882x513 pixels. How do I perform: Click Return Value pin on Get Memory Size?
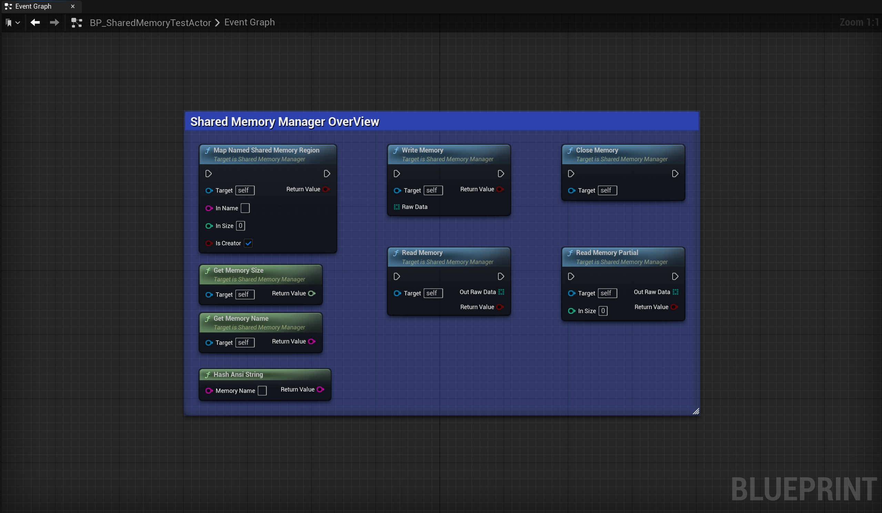(312, 293)
